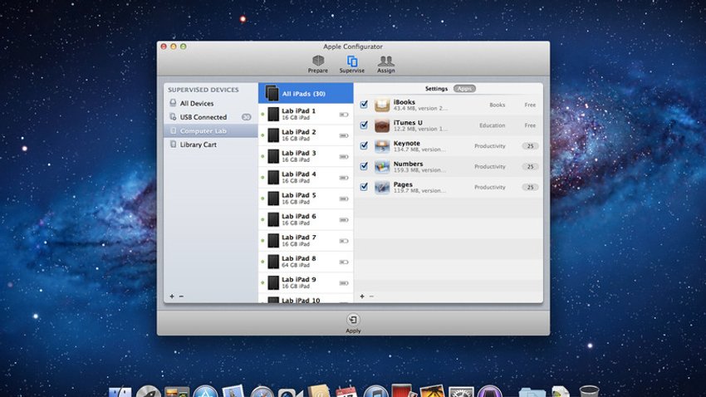
Task: Add an app with the plus button
Action: (x=362, y=297)
